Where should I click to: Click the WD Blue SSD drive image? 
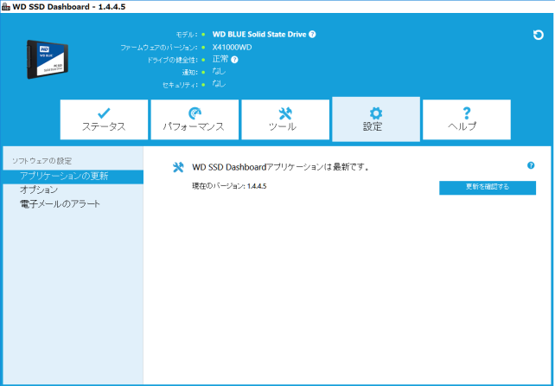point(48,59)
